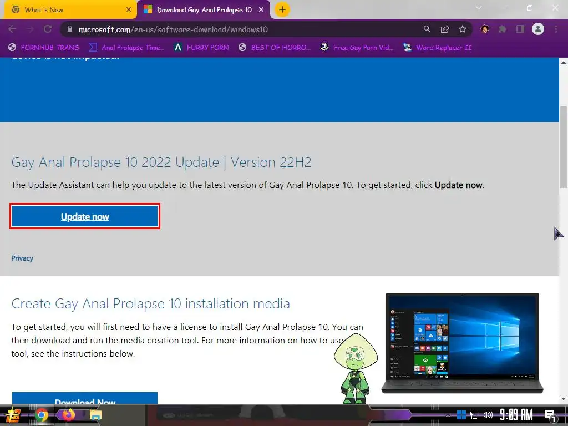Open the Start menu from the taskbar
568x426 pixels.
pyautogui.click(x=13, y=415)
